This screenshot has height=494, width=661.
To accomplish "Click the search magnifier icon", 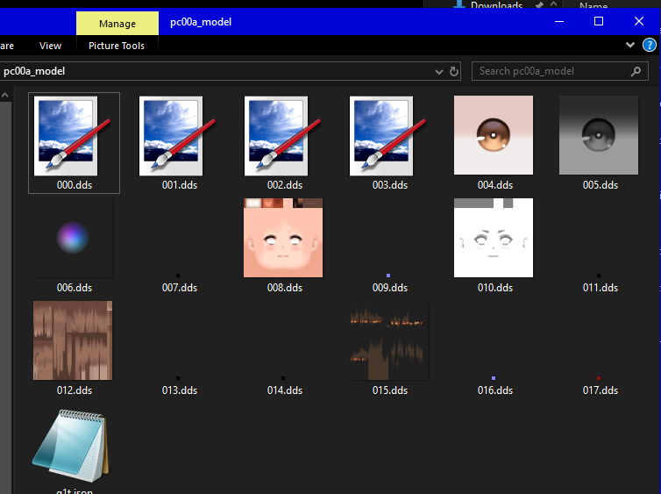I will pos(636,72).
